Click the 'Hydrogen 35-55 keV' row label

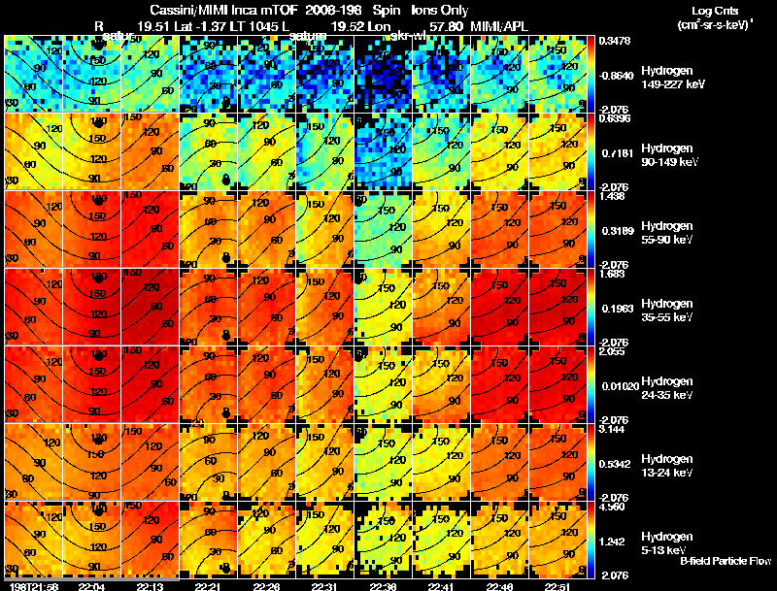(x=667, y=311)
